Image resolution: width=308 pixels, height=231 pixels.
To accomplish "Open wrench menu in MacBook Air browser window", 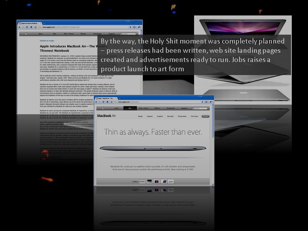I will (211, 102).
